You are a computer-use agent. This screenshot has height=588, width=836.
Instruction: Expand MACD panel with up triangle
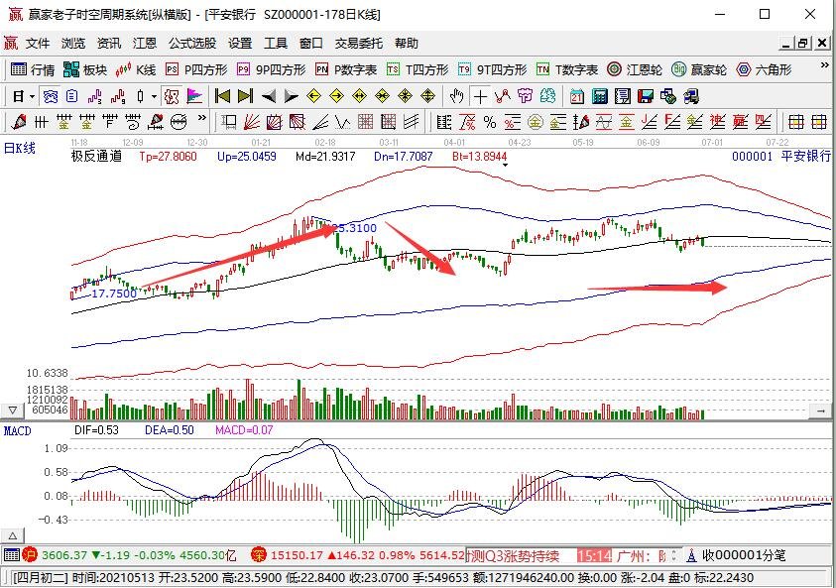(x=12, y=535)
